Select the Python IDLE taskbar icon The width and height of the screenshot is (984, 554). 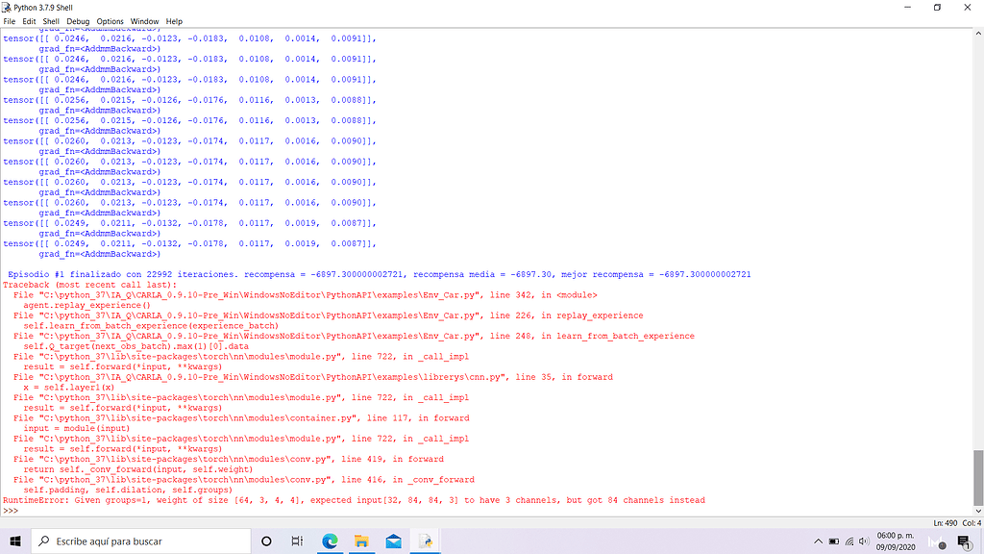click(425, 541)
